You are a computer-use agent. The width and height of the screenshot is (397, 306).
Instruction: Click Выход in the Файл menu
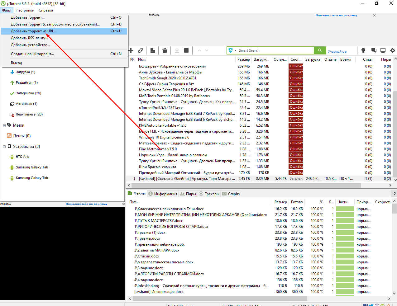64,63
